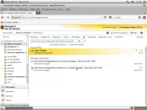The width and height of the screenshot is (147, 110).
Task: Open the Filtrer dropdown
Action: 66,37
